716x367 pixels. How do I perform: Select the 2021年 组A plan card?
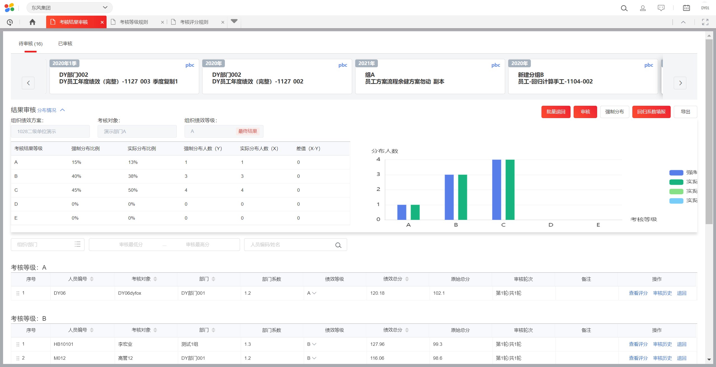click(x=430, y=76)
